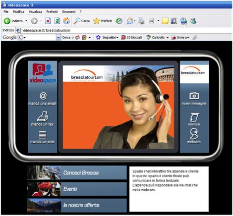Click the chat description text box

coord(169,189)
